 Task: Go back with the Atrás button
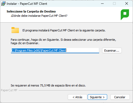click(77, 97)
